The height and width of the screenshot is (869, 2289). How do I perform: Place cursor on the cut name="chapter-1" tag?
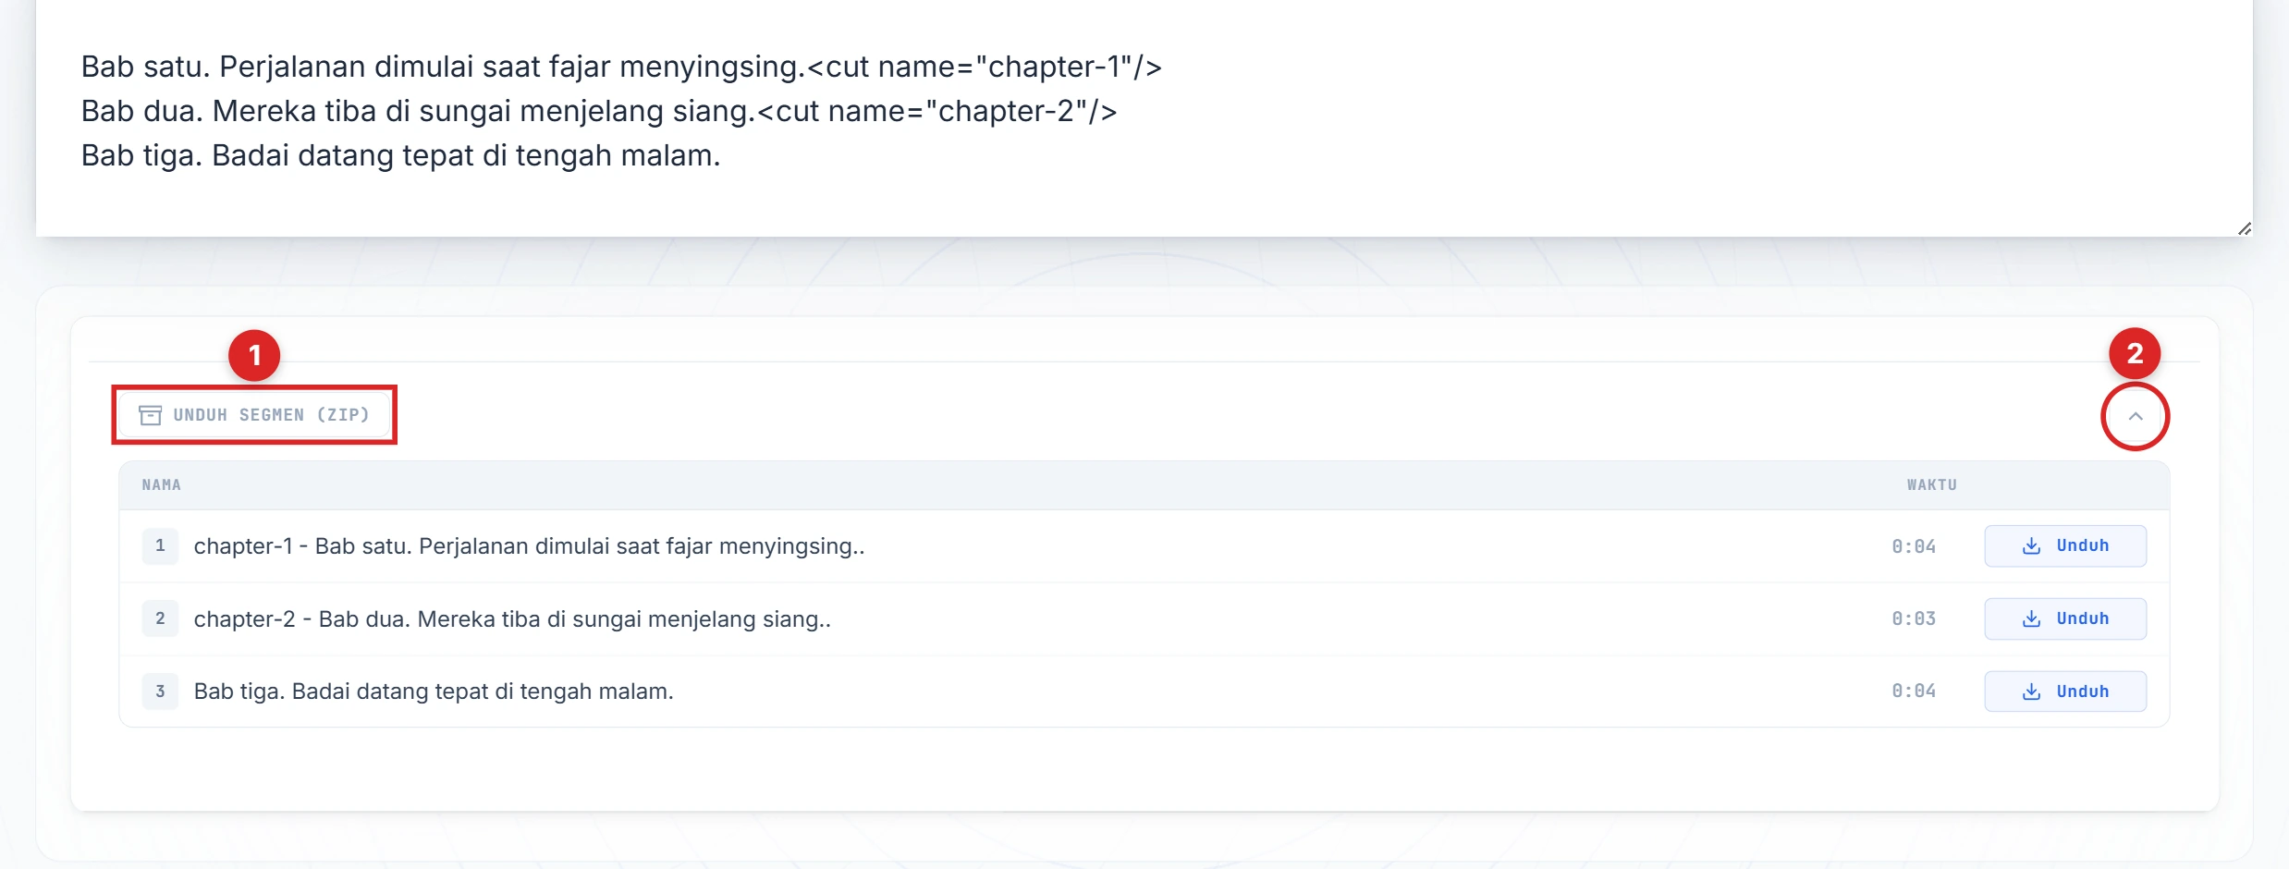point(985,67)
